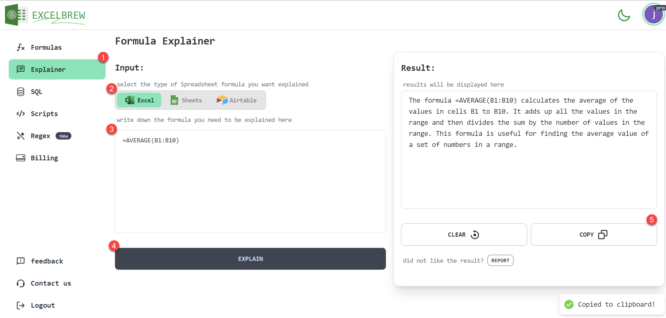666x318 pixels.
Task: Click the EXPLAIN button
Action: pos(250,259)
